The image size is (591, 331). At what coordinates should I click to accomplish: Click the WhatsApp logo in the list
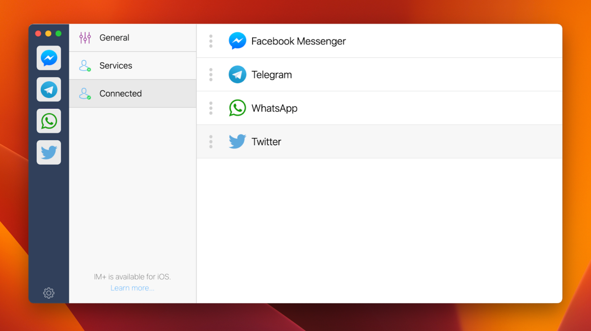coord(238,108)
